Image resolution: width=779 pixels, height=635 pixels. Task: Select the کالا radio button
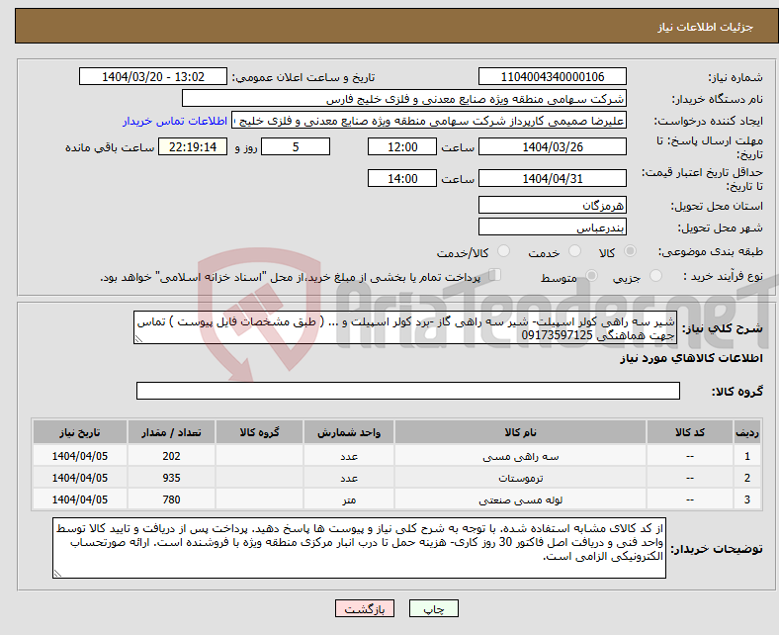[x=630, y=251]
